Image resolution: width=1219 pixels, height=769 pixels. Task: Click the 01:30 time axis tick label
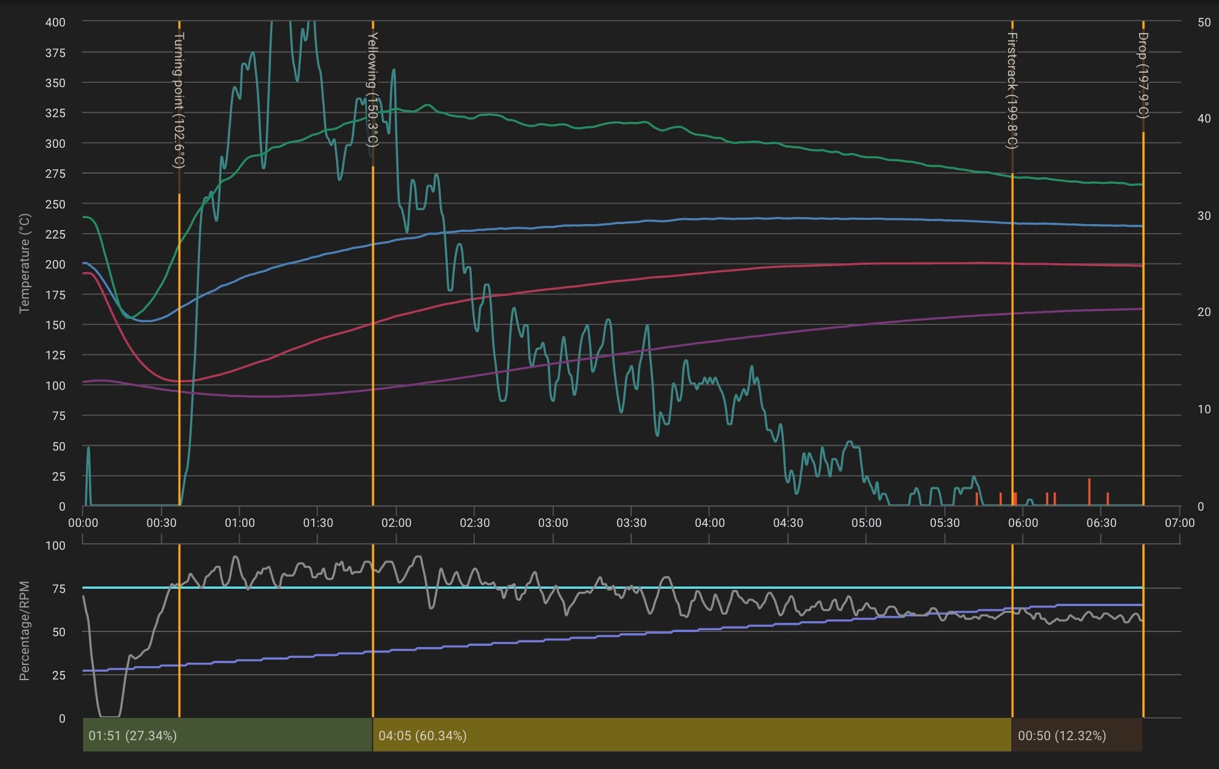pyautogui.click(x=317, y=523)
